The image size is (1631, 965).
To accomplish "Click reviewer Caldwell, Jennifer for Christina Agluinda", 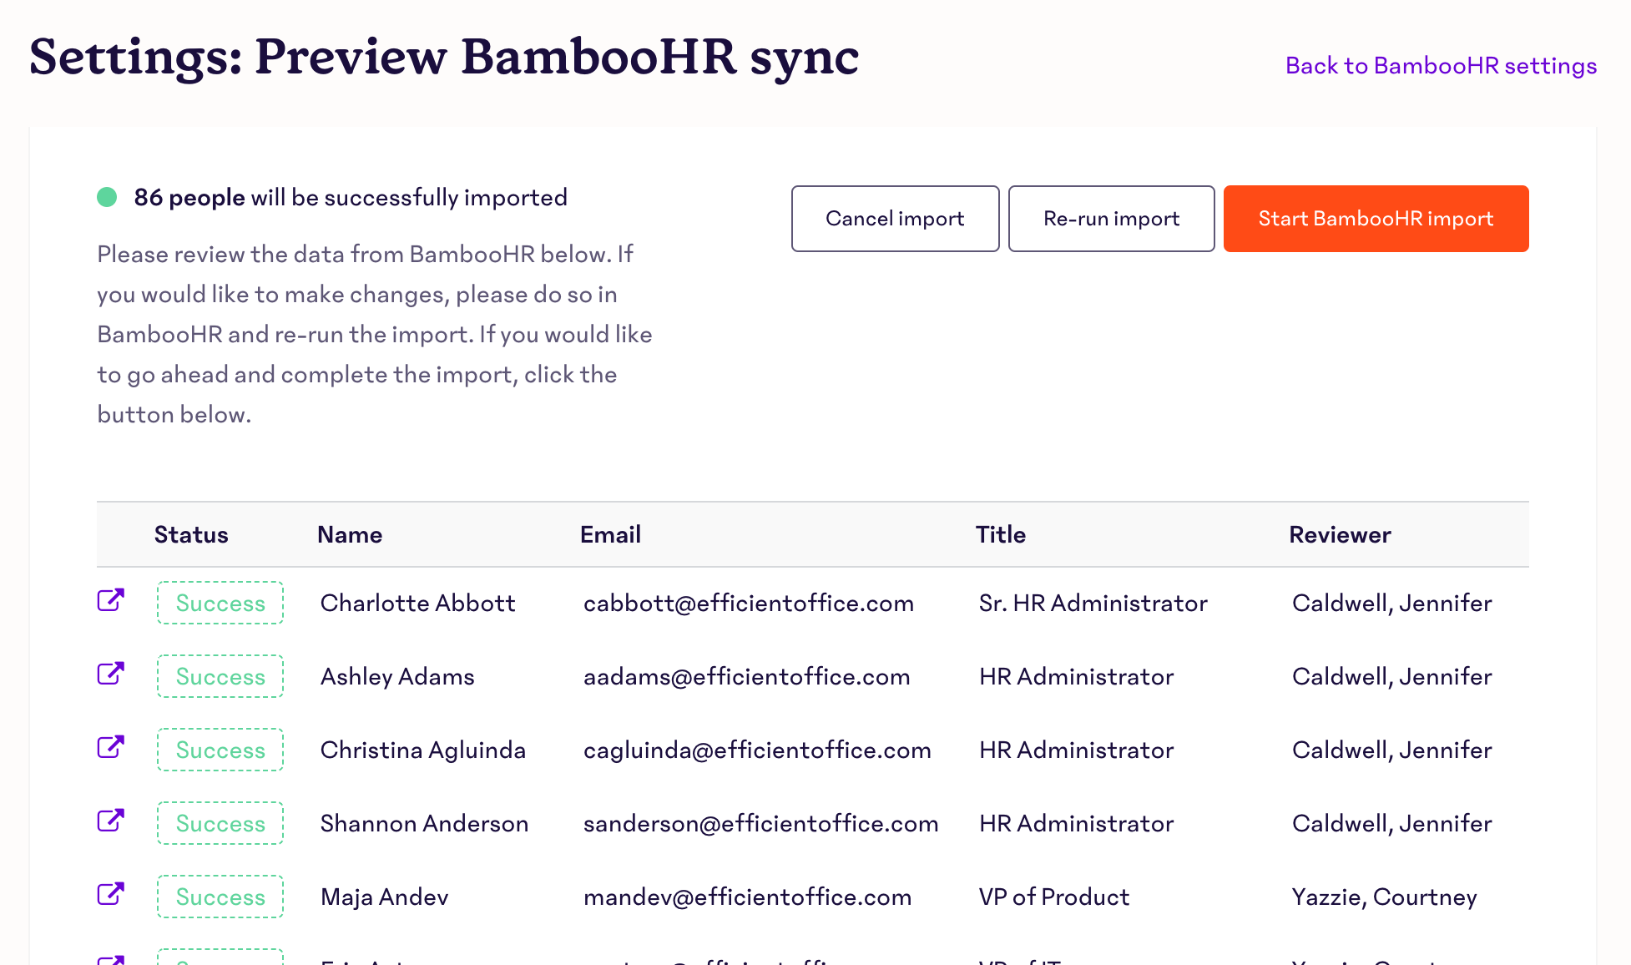I will click(x=1391, y=750).
